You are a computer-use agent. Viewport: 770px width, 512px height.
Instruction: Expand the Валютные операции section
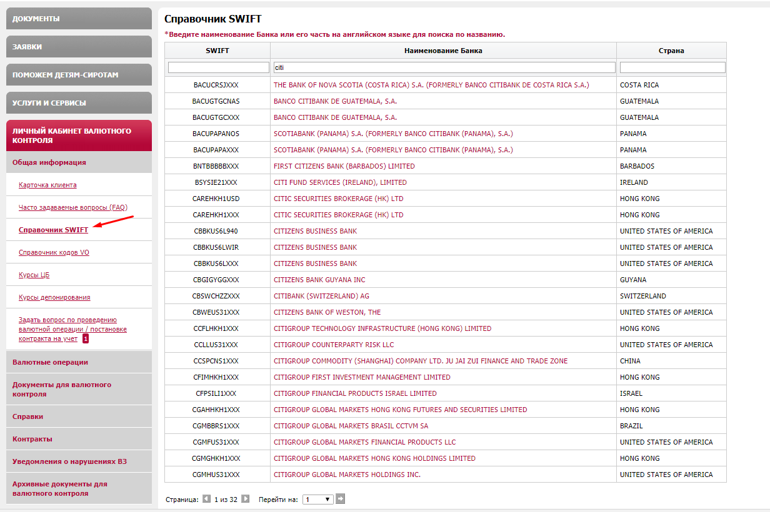click(x=50, y=362)
